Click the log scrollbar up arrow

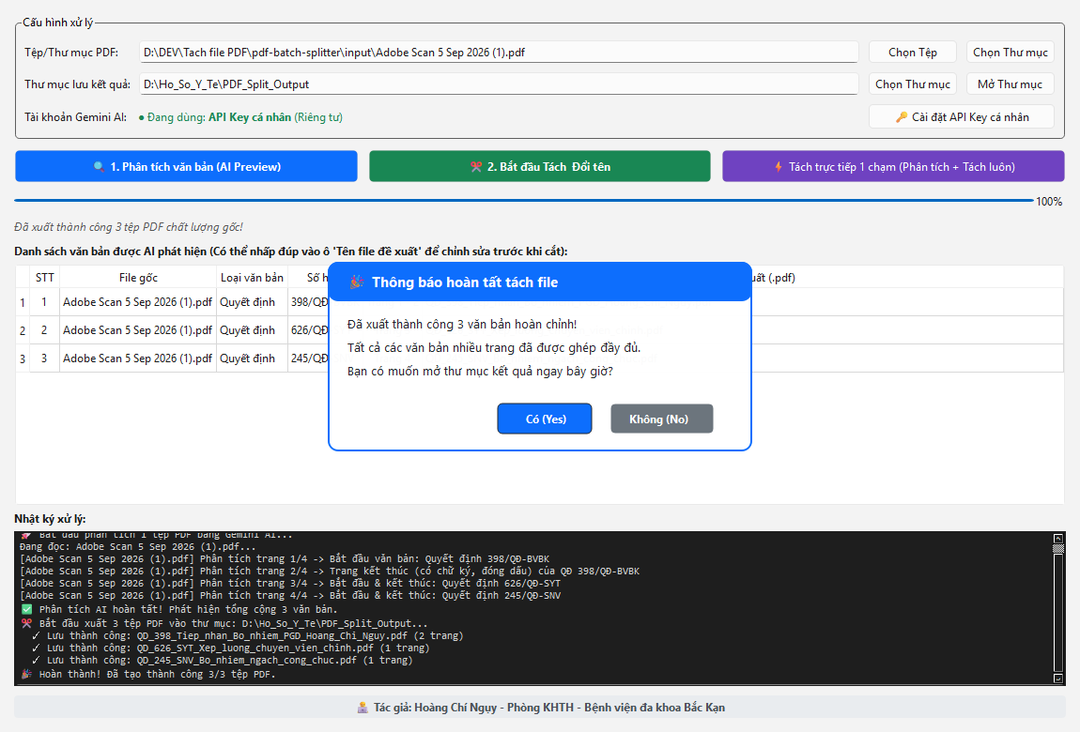[x=1058, y=538]
